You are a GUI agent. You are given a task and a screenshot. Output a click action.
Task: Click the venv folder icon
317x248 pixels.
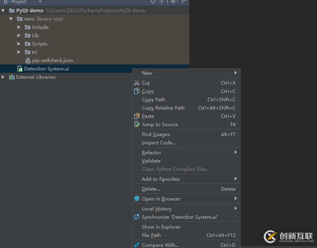point(20,19)
